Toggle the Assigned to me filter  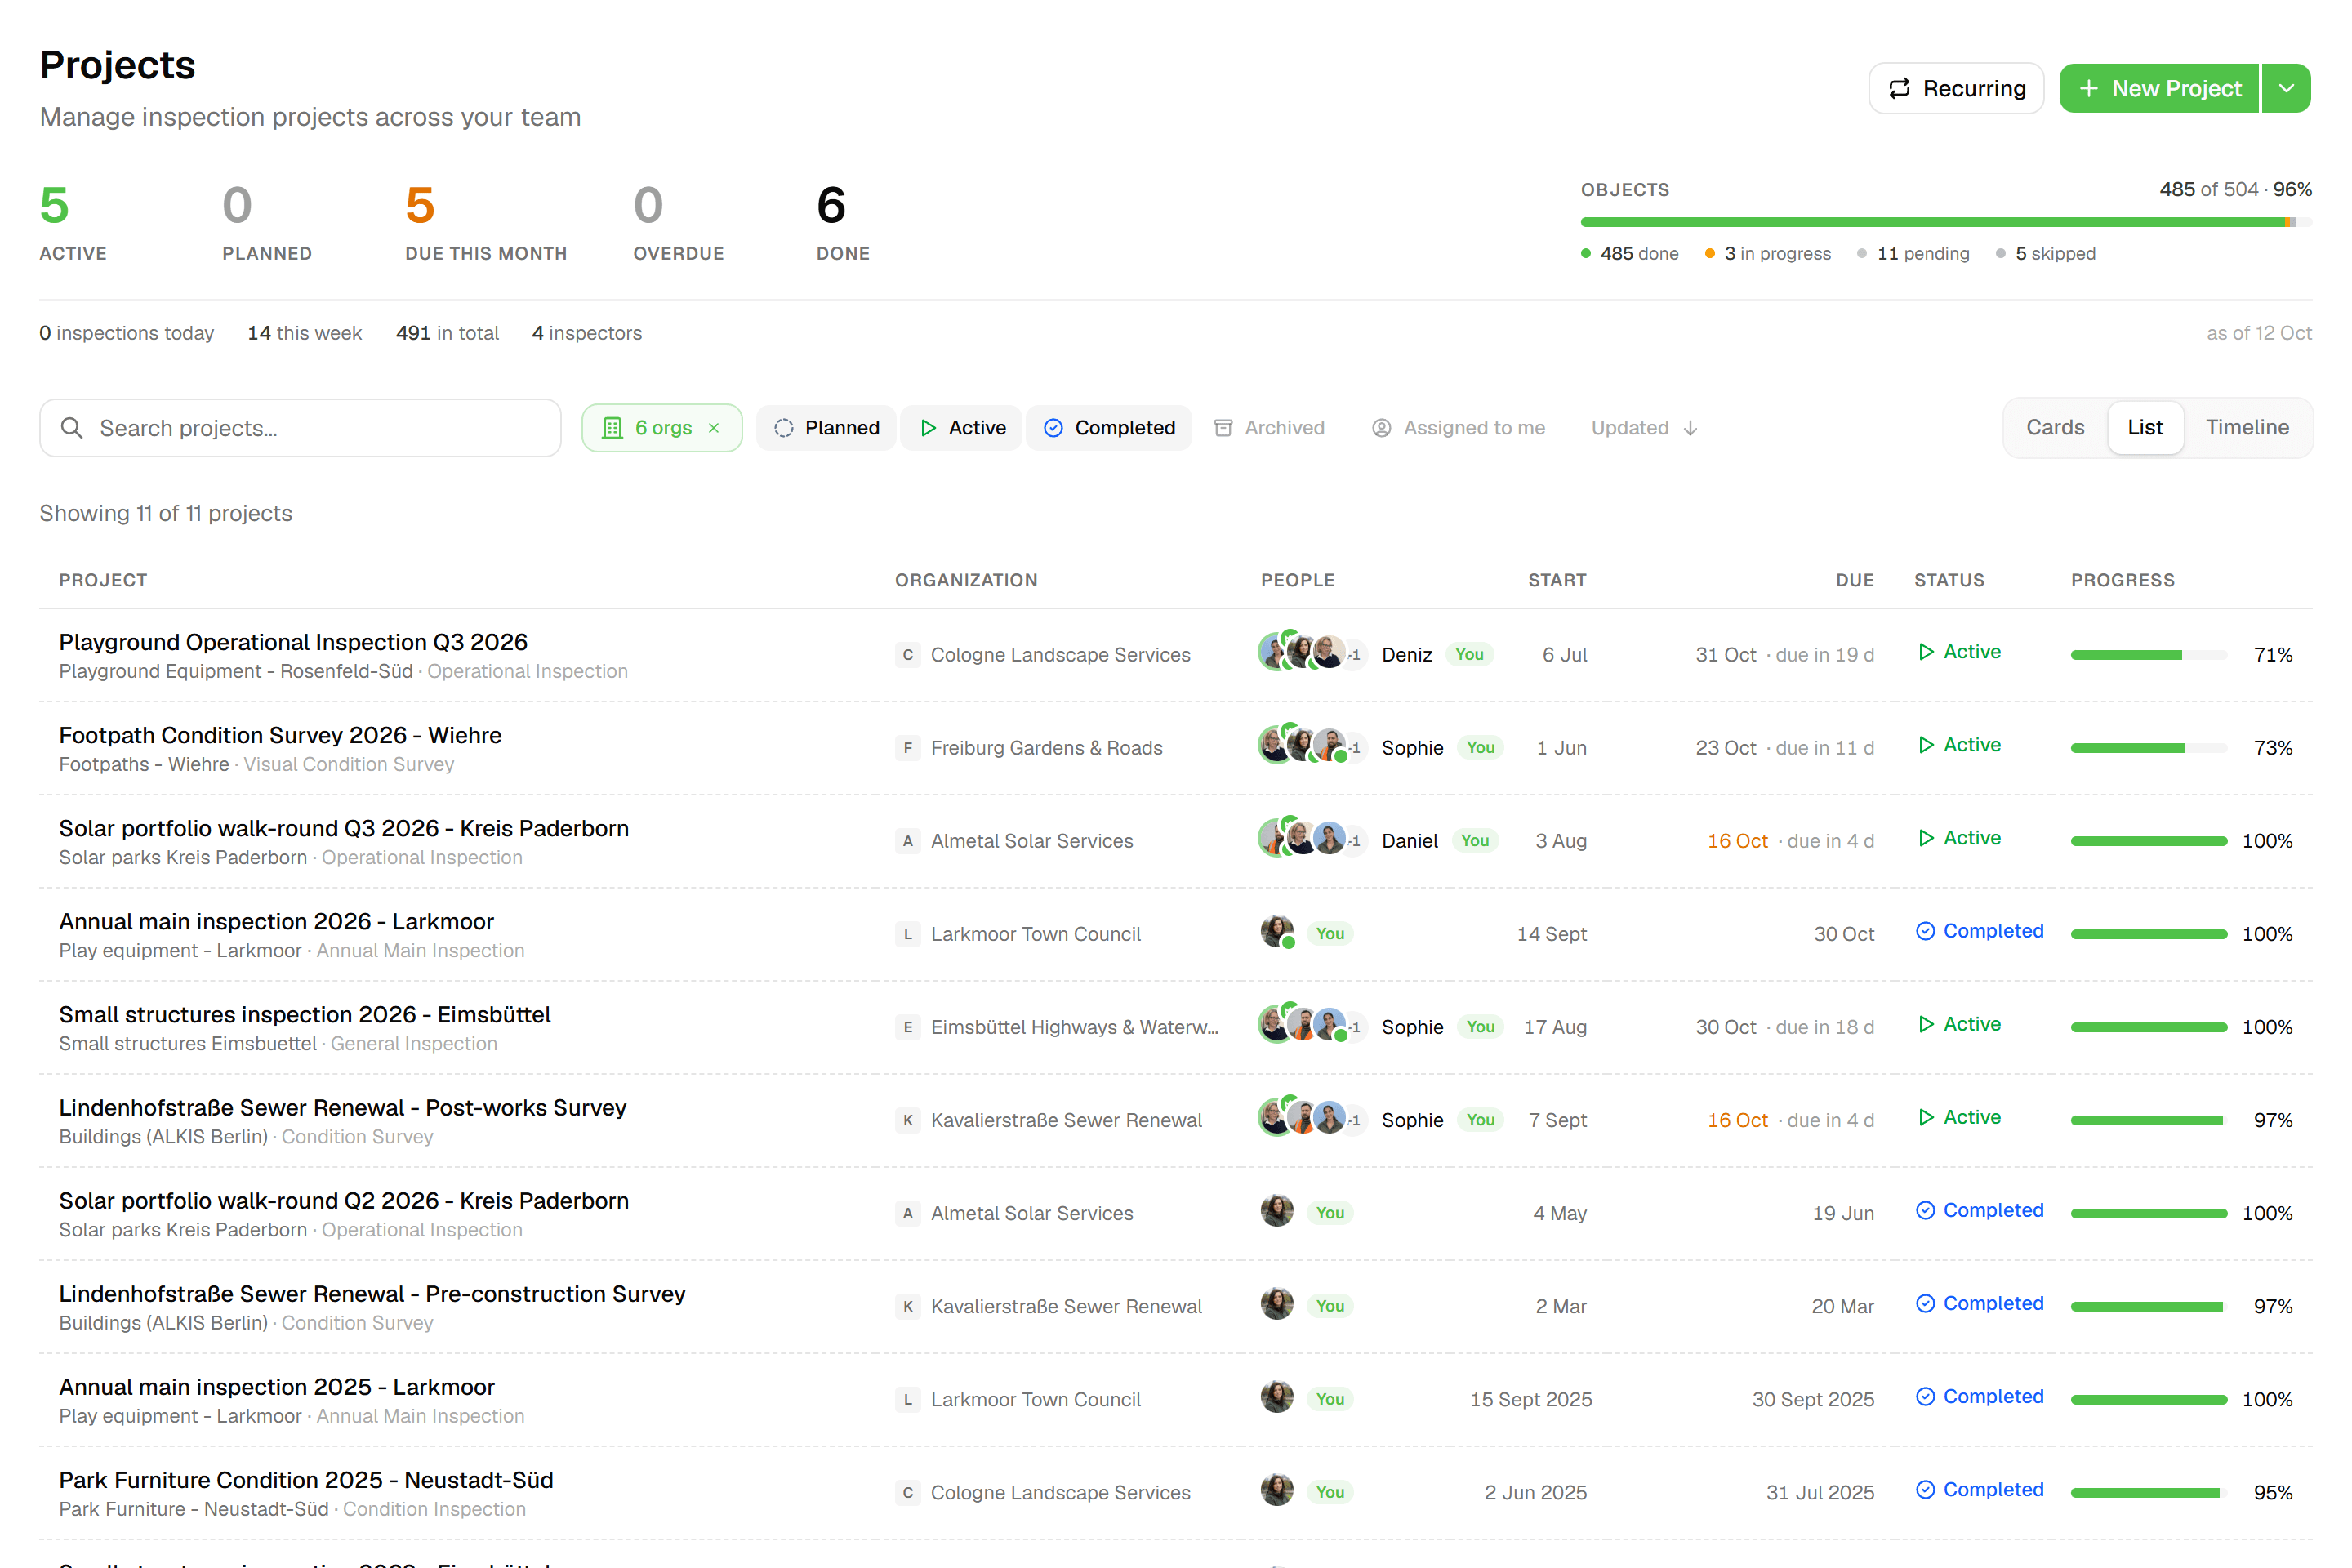1458,428
